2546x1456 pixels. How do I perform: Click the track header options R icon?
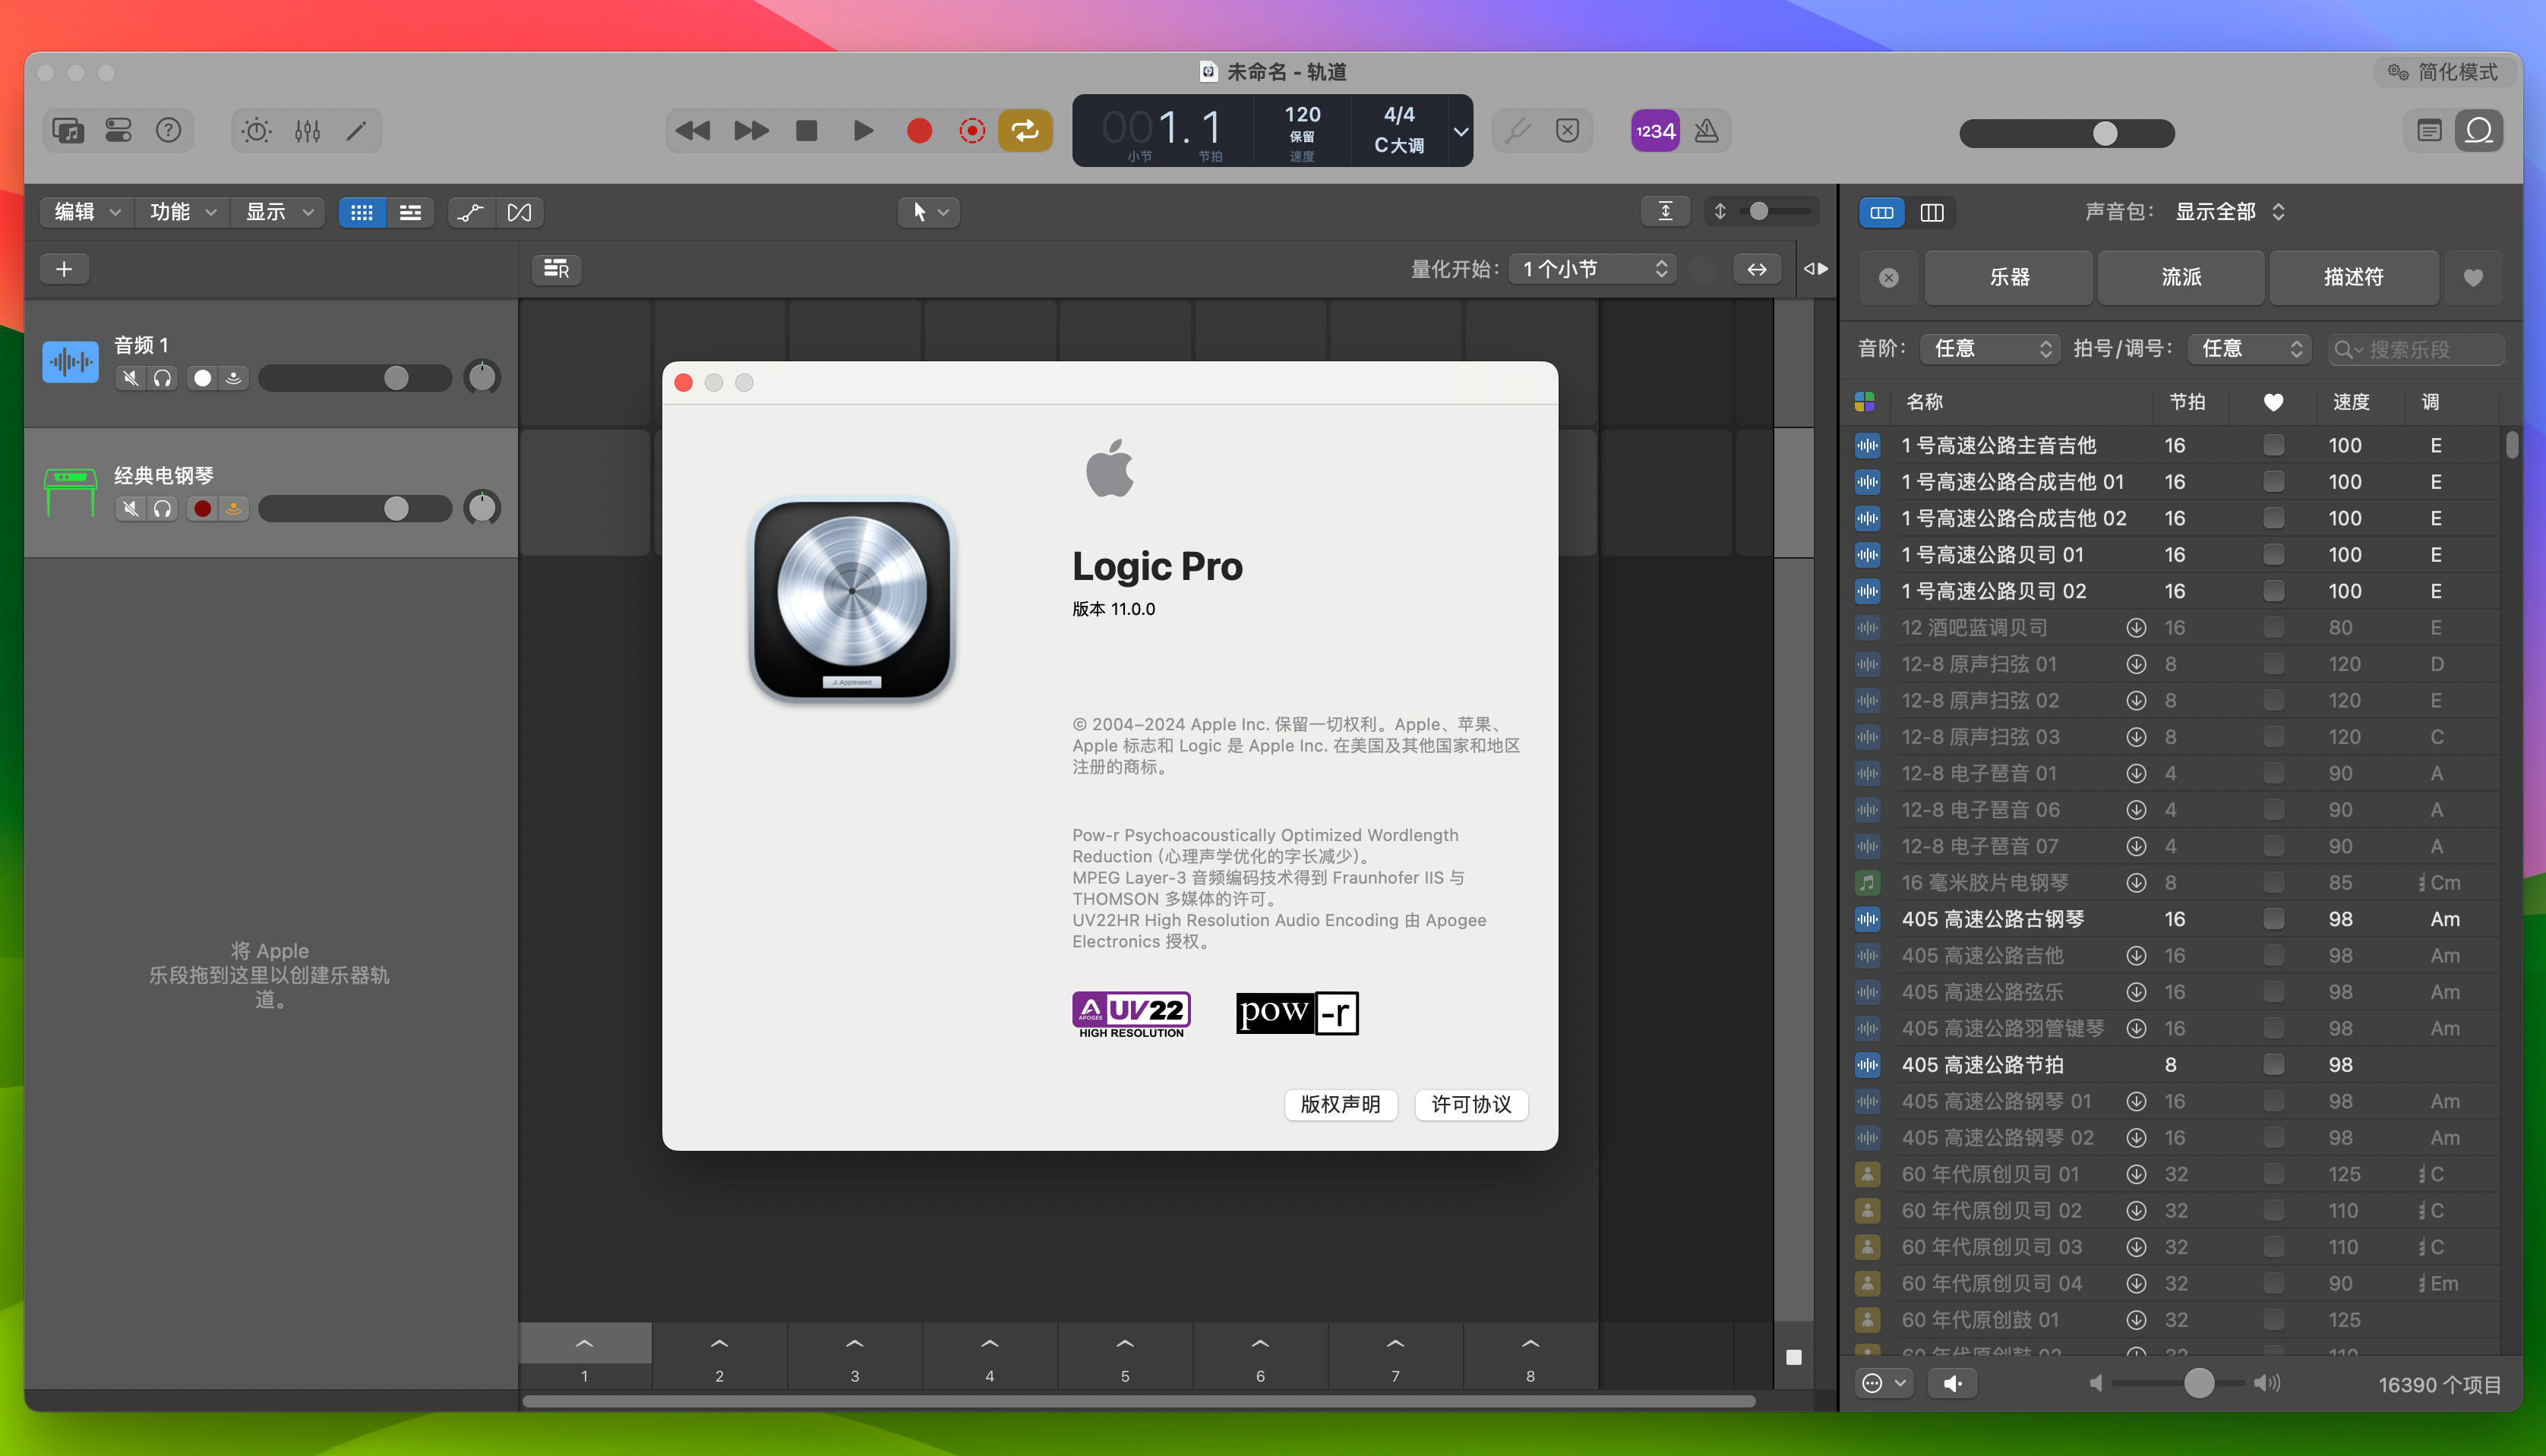(556, 269)
